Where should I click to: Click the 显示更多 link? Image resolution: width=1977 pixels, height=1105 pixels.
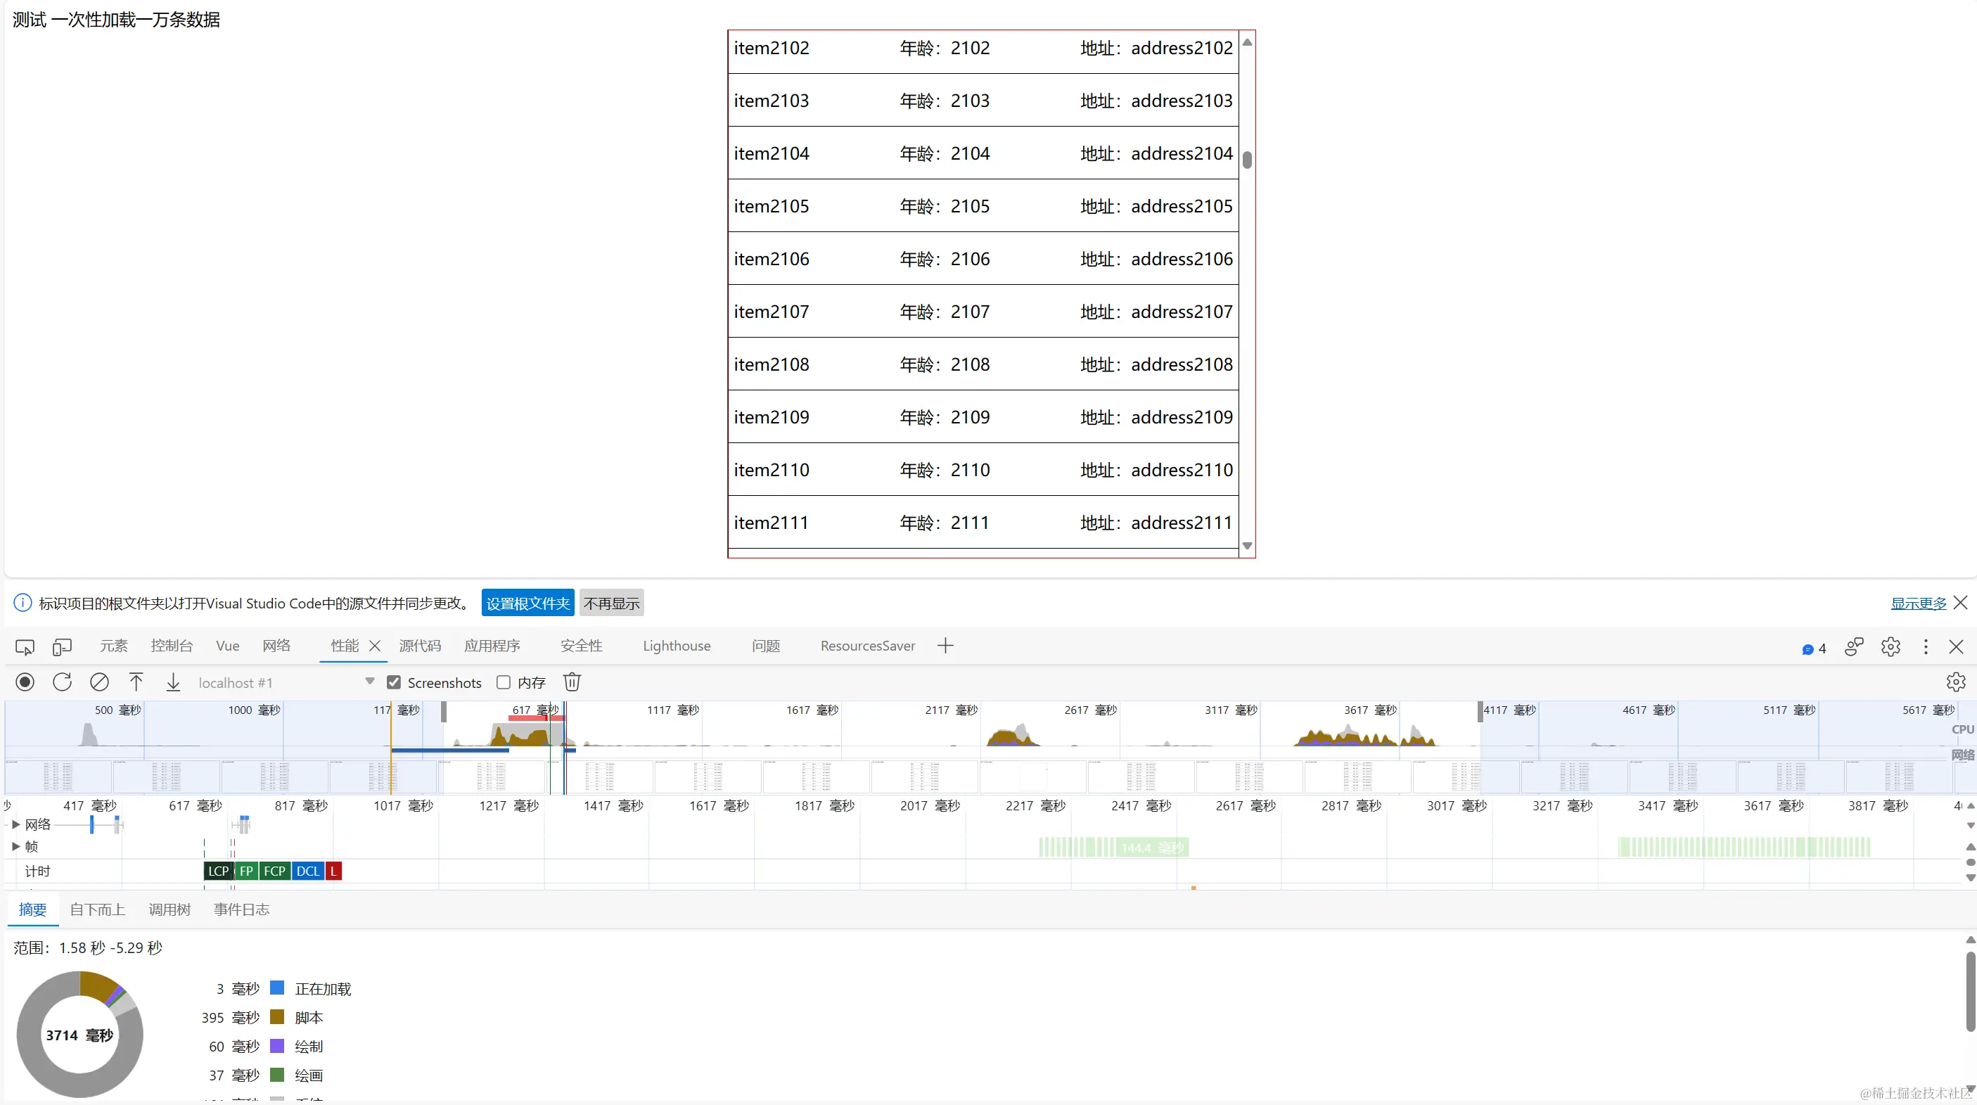(1918, 603)
